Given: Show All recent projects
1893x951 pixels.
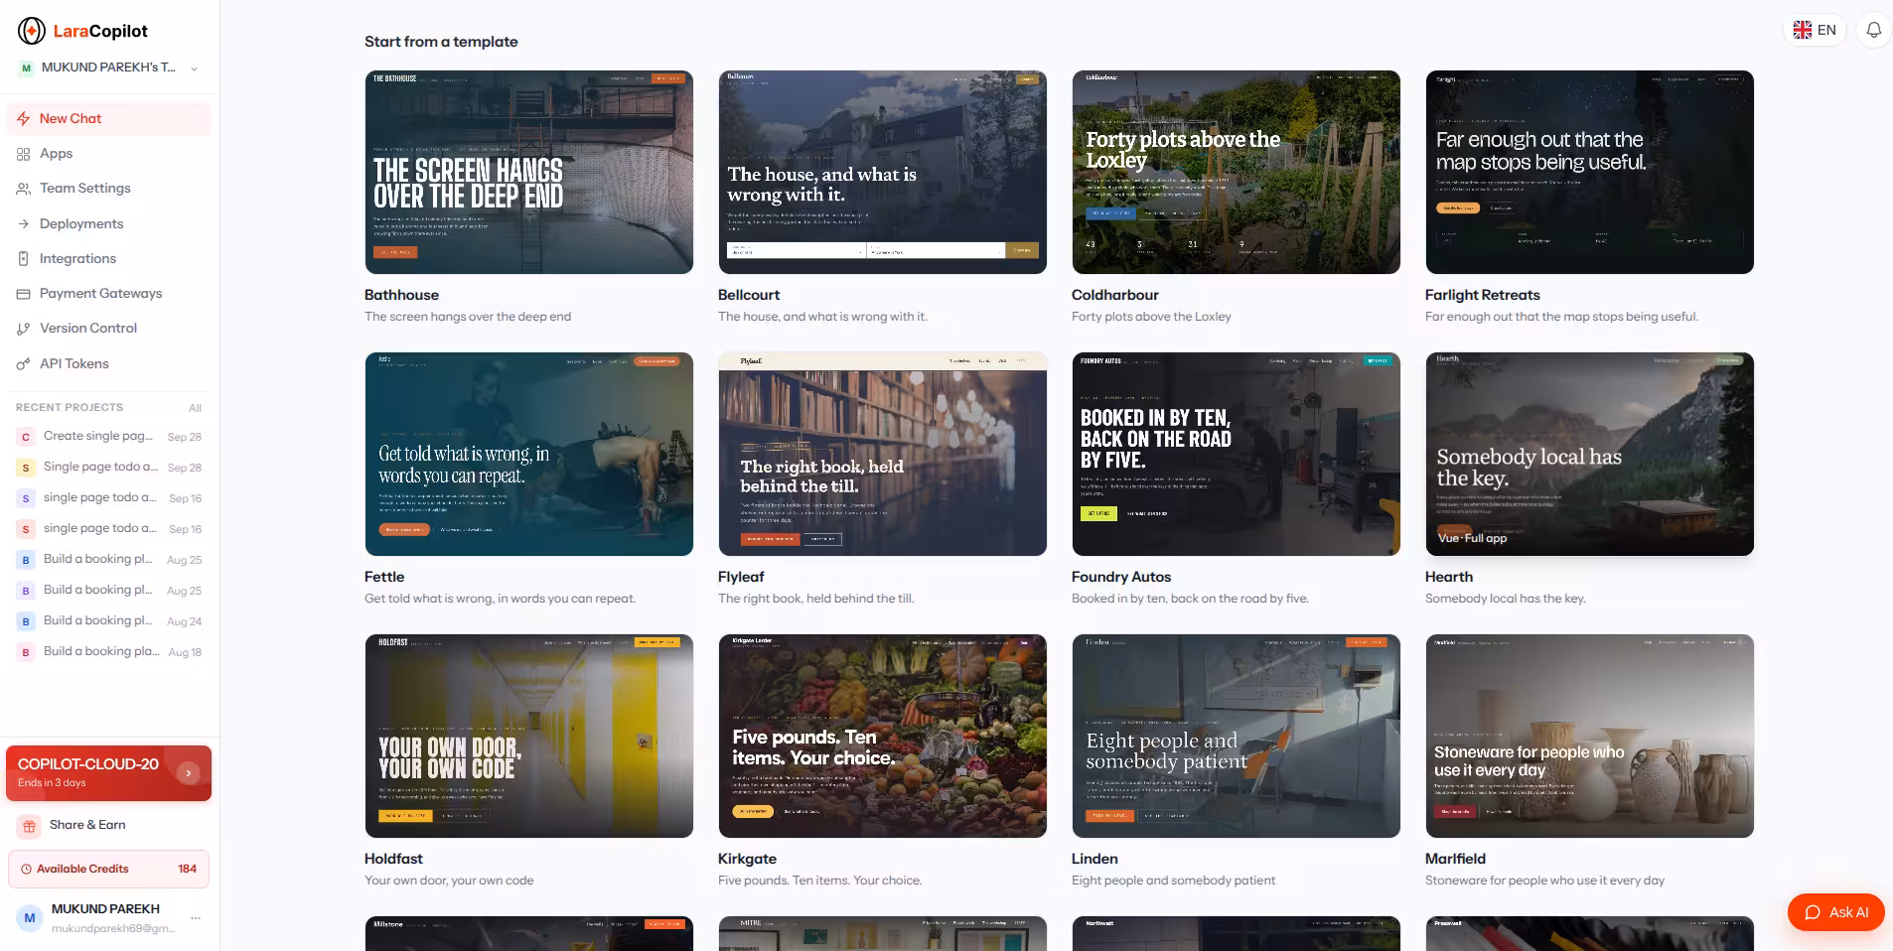Looking at the screenshot, I should click(x=195, y=408).
